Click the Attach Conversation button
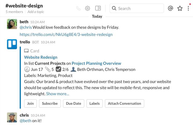This screenshot has width=193, height=126. coord(124,103)
